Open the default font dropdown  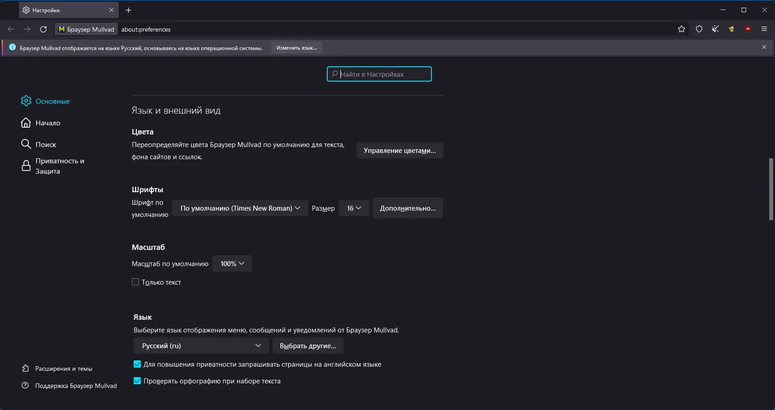(240, 208)
